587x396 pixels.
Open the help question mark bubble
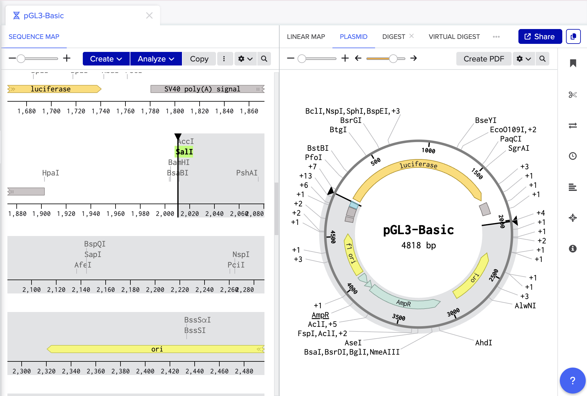pos(572,381)
